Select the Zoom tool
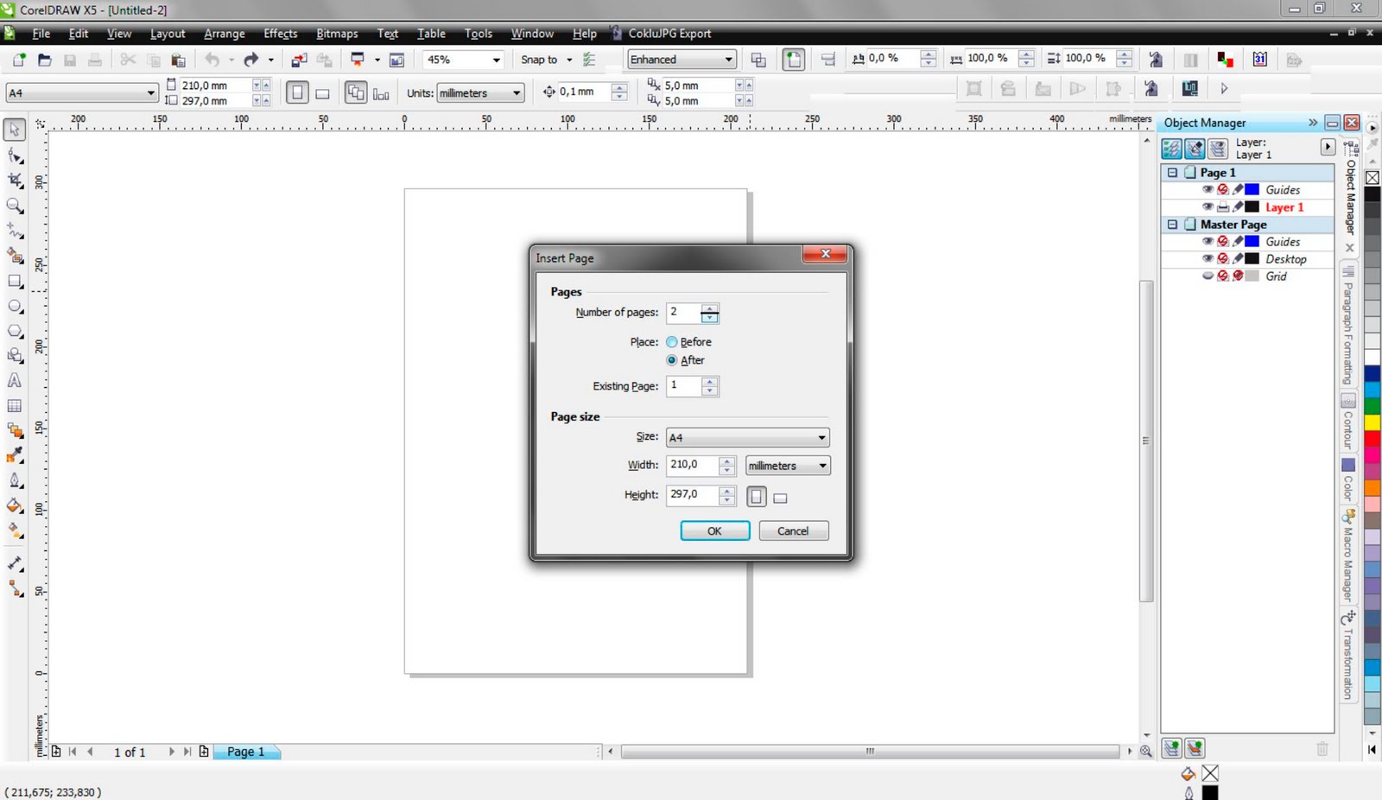The width and height of the screenshot is (1382, 800). (x=14, y=206)
